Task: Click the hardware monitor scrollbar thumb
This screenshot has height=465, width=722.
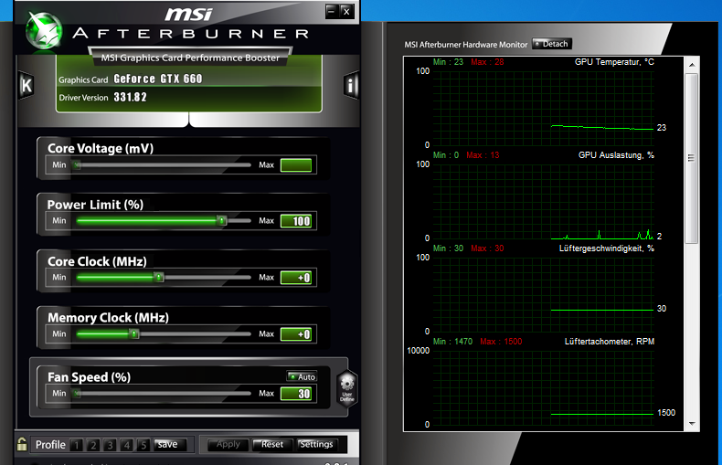Action: coord(691,158)
